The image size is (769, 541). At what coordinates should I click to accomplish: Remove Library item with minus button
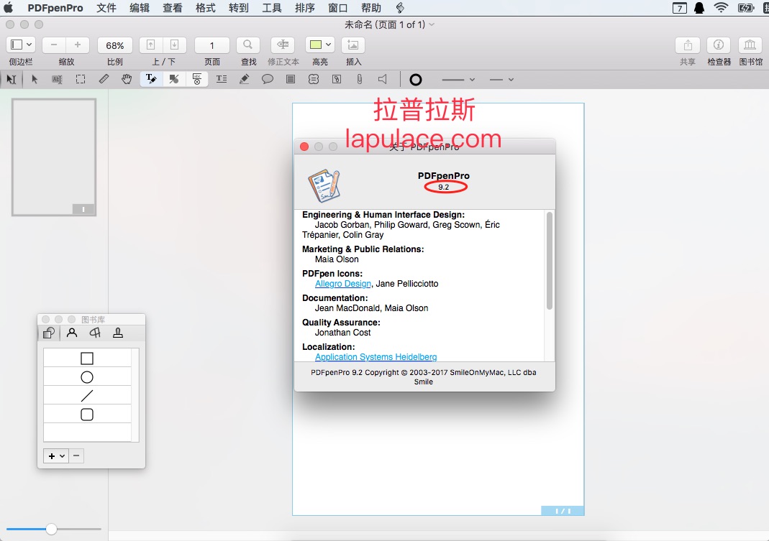point(76,456)
